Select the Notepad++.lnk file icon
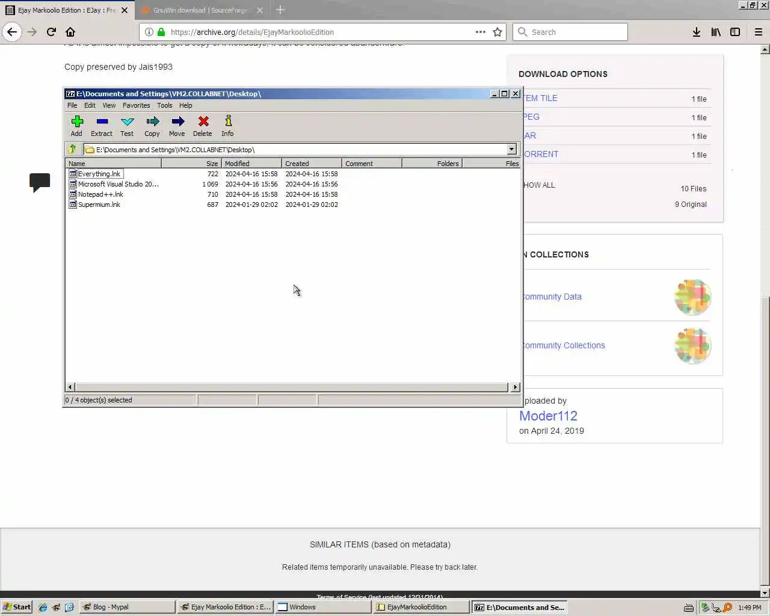Viewport: 770px width, 616px height. point(73,194)
